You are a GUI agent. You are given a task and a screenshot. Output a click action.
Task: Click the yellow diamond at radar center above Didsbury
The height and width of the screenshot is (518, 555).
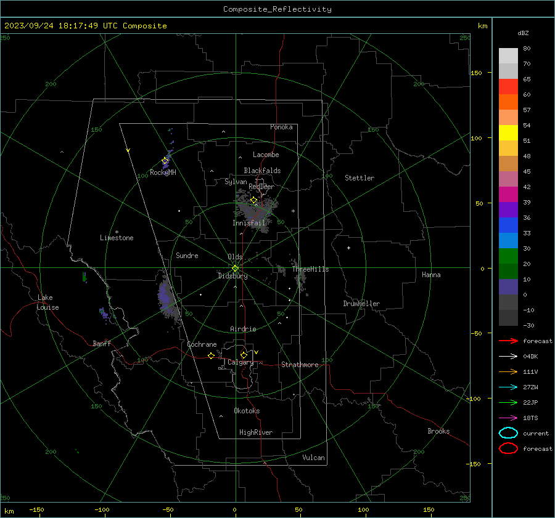(x=235, y=268)
